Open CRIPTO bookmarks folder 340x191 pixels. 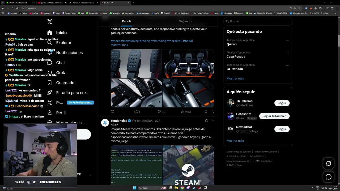(314, 13)
